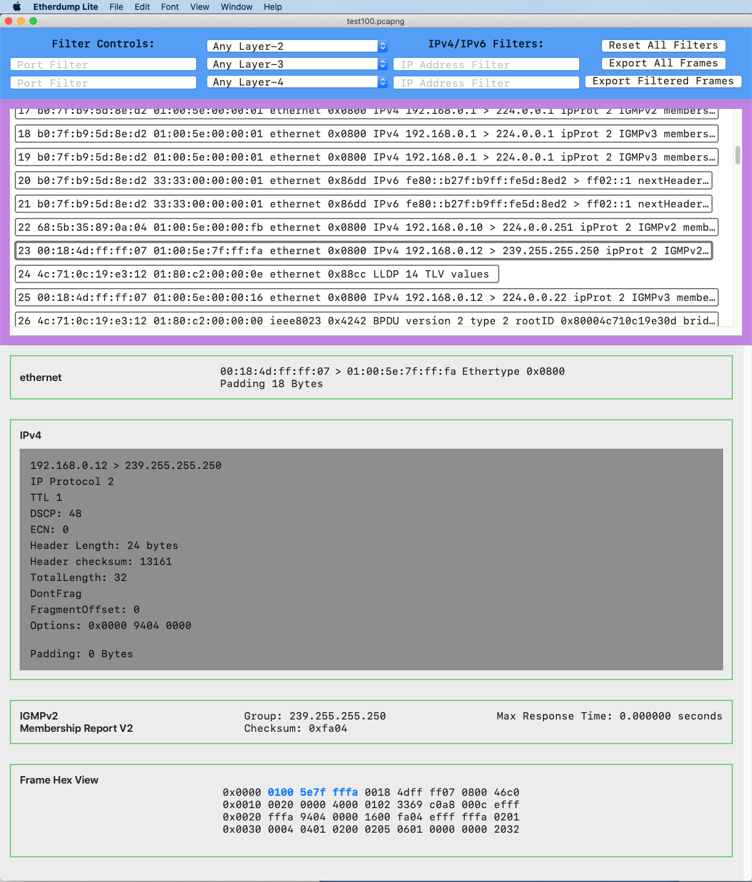The image size is (752, 882).
Task: Click Header checksum: 13161
Action: pos(101,561)
